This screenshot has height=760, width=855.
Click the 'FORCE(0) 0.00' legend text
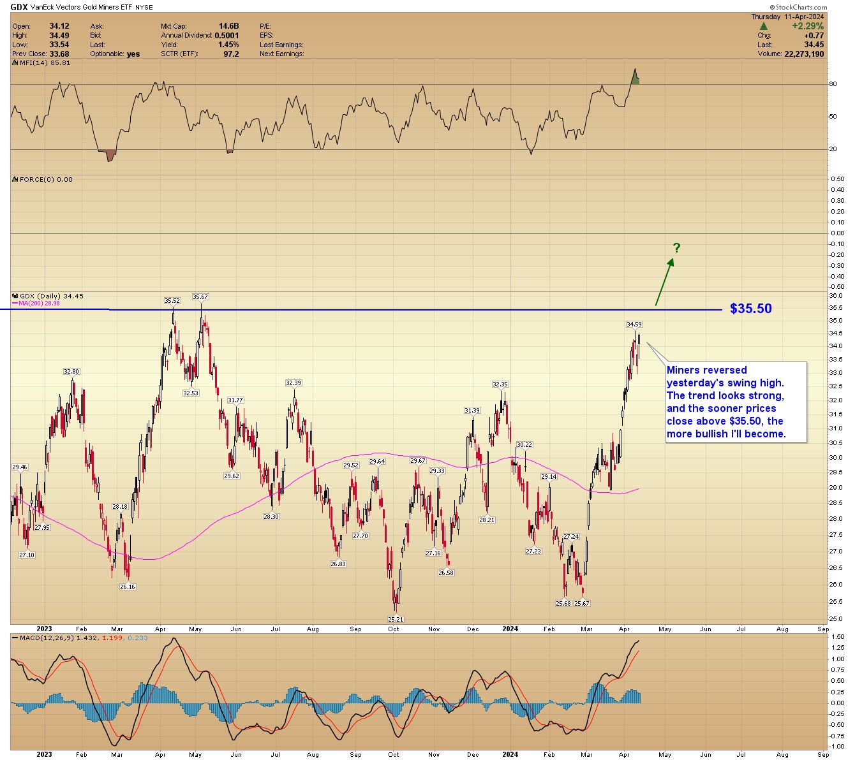[x=46, y=180]
